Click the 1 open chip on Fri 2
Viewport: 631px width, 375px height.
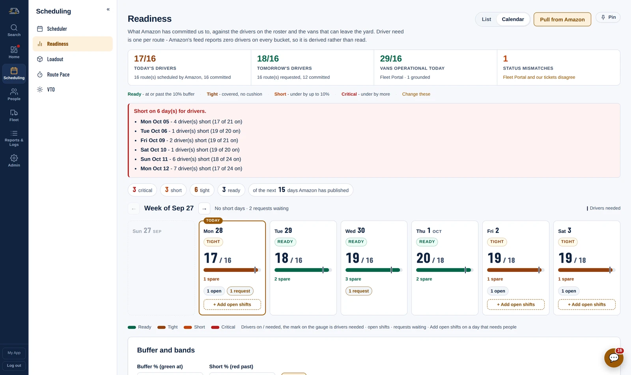(498, 291)
